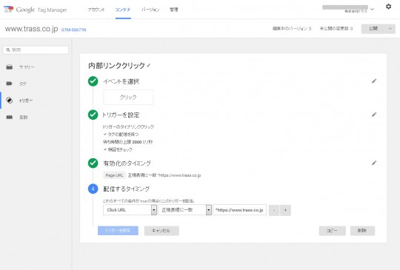Click the 公開 publish button
Viewport: 400px width, 270px height.
373,29
